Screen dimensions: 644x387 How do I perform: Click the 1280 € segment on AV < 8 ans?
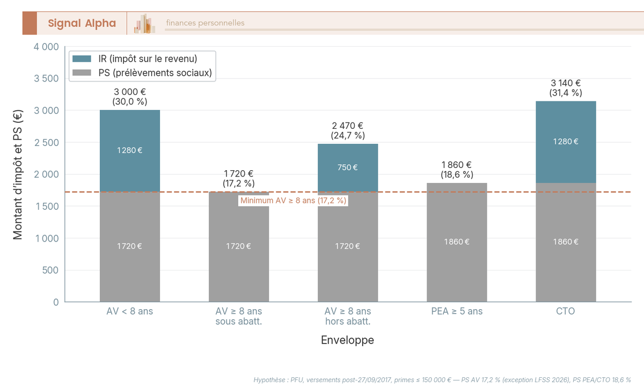[129, 150]
